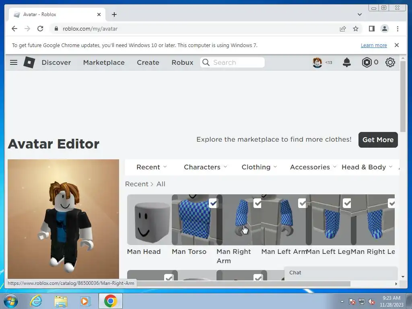The height and width of the screenshot is (309, 412).
Task: Open the settings gear icon
Action: click(x=390, y=62)
